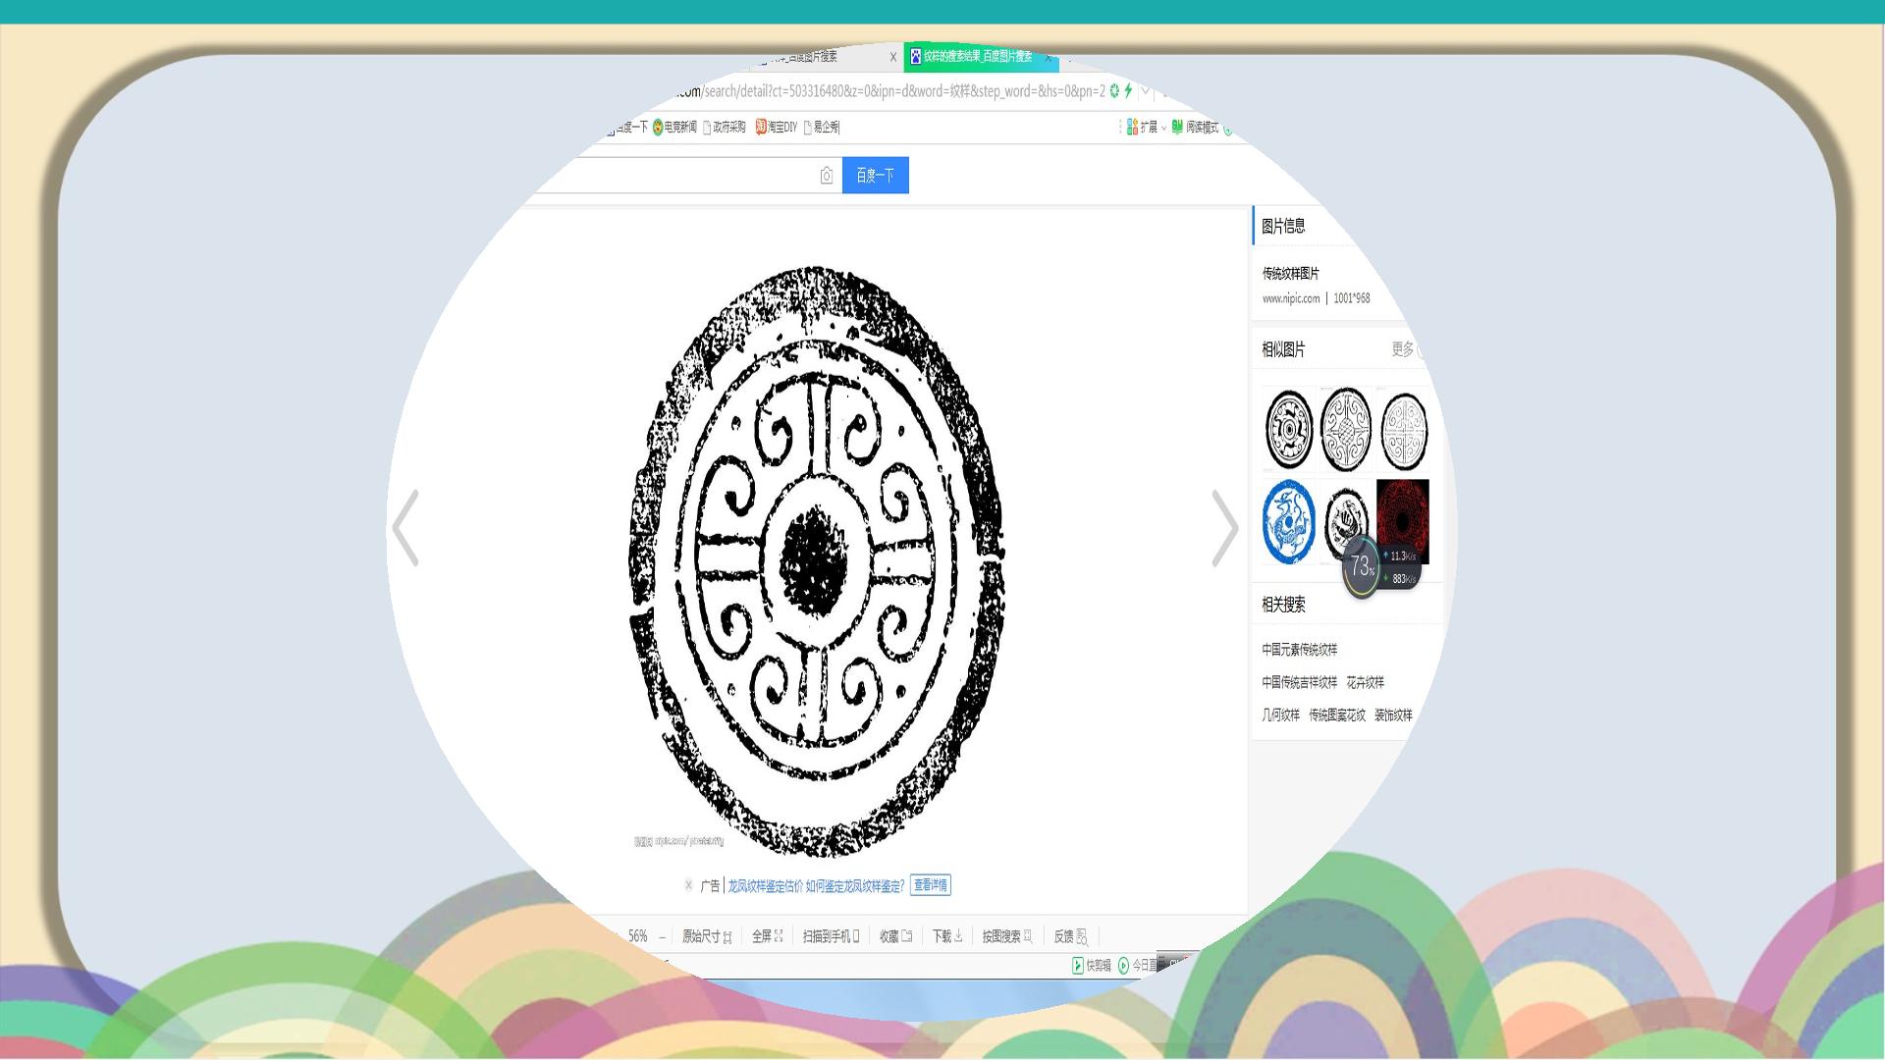1885x1060 pixels.
Task: Expand the 扩展 extensions dropdown
Action: click(1146, 128)
